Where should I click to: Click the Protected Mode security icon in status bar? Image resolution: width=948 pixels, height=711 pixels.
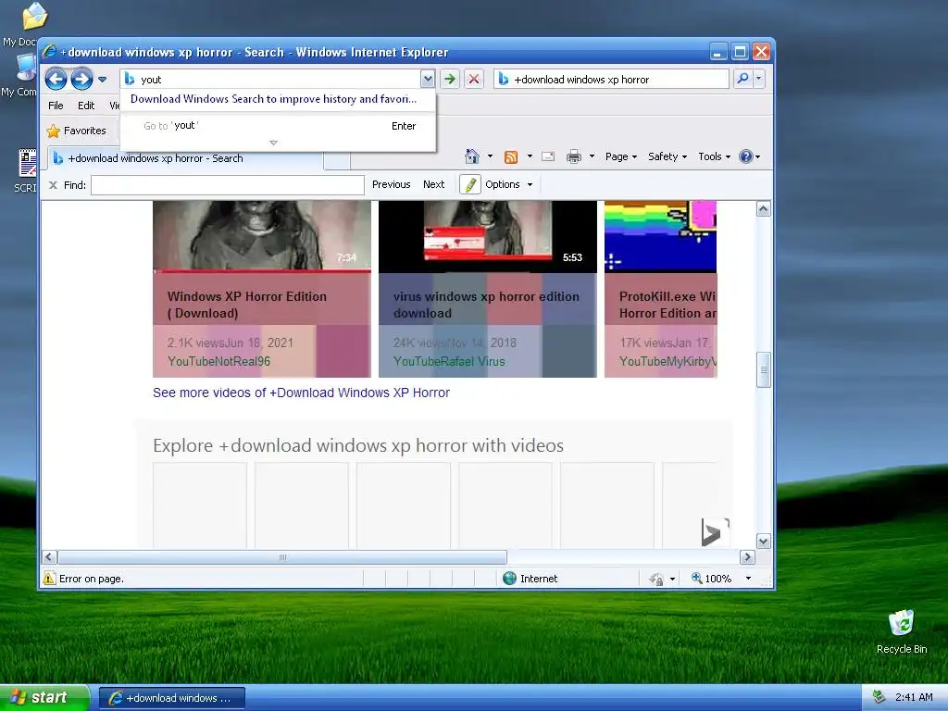tap(656, 580)
